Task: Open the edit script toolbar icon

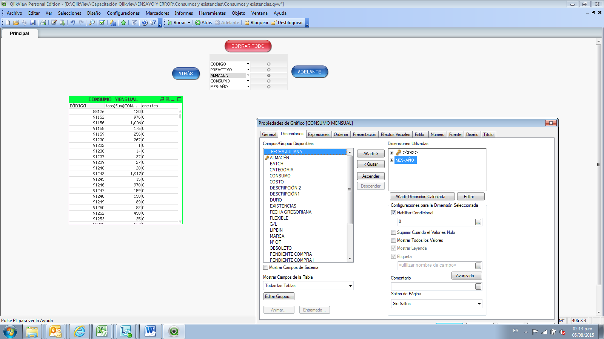Action: pyautogui.click(x=54, y=23)
